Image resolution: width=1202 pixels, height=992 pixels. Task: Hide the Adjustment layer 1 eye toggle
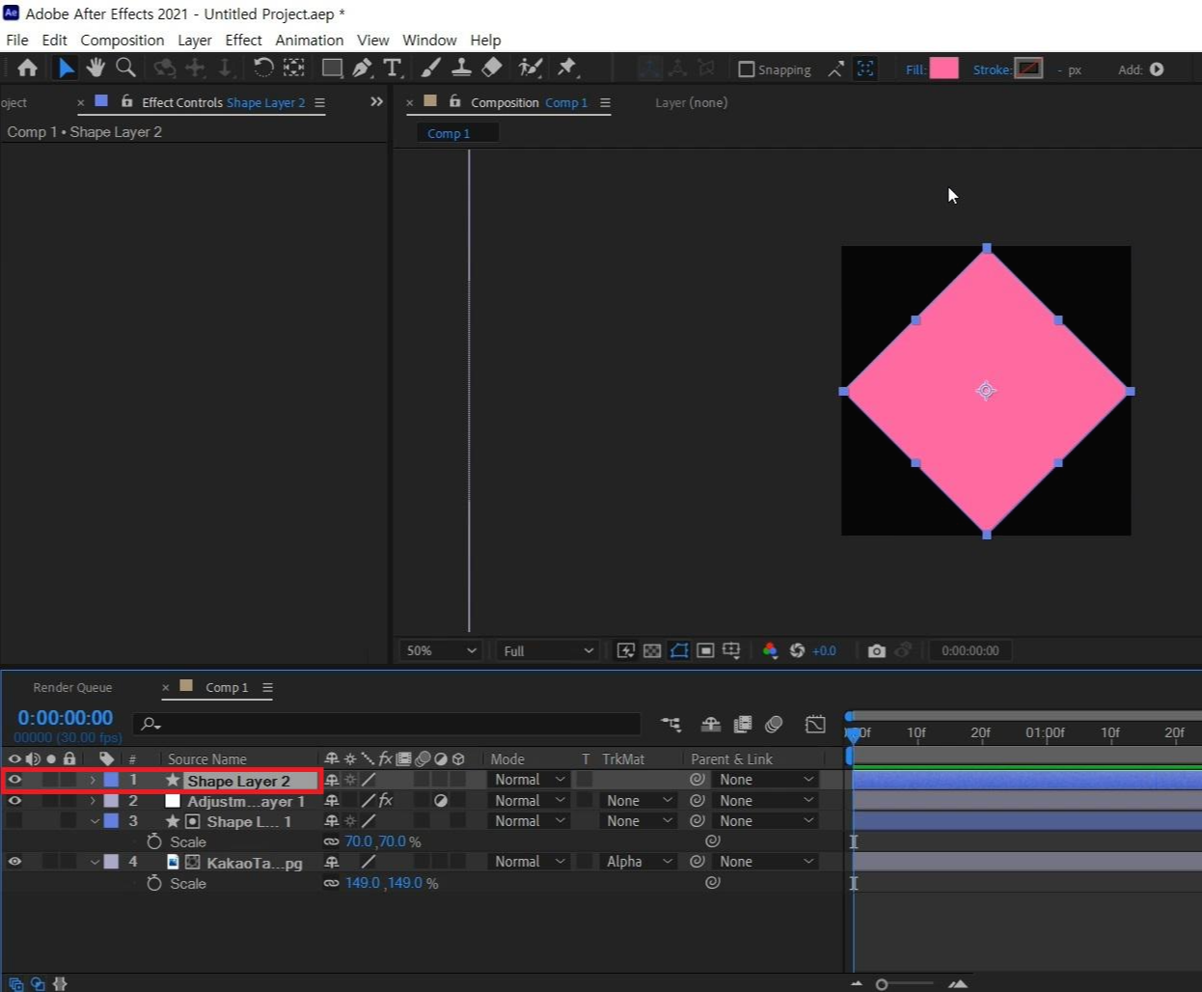[x=14, y=801]
